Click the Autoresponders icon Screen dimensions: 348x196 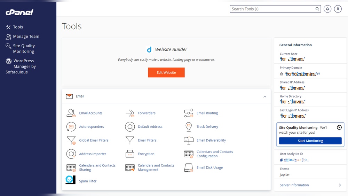click(71, 127)
